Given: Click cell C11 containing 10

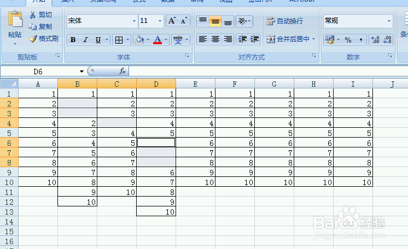Looking at the screenshot, I should click(117, 192).
